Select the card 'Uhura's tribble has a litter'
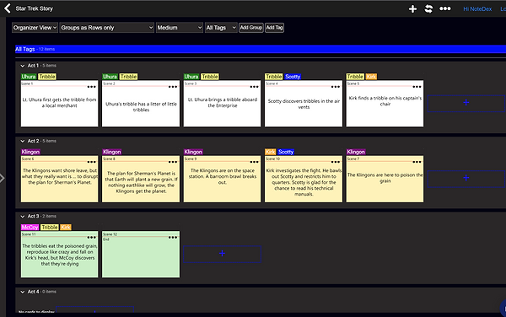Image resolution: width=506 pixels, height=317 pixels. pos(141,104)
